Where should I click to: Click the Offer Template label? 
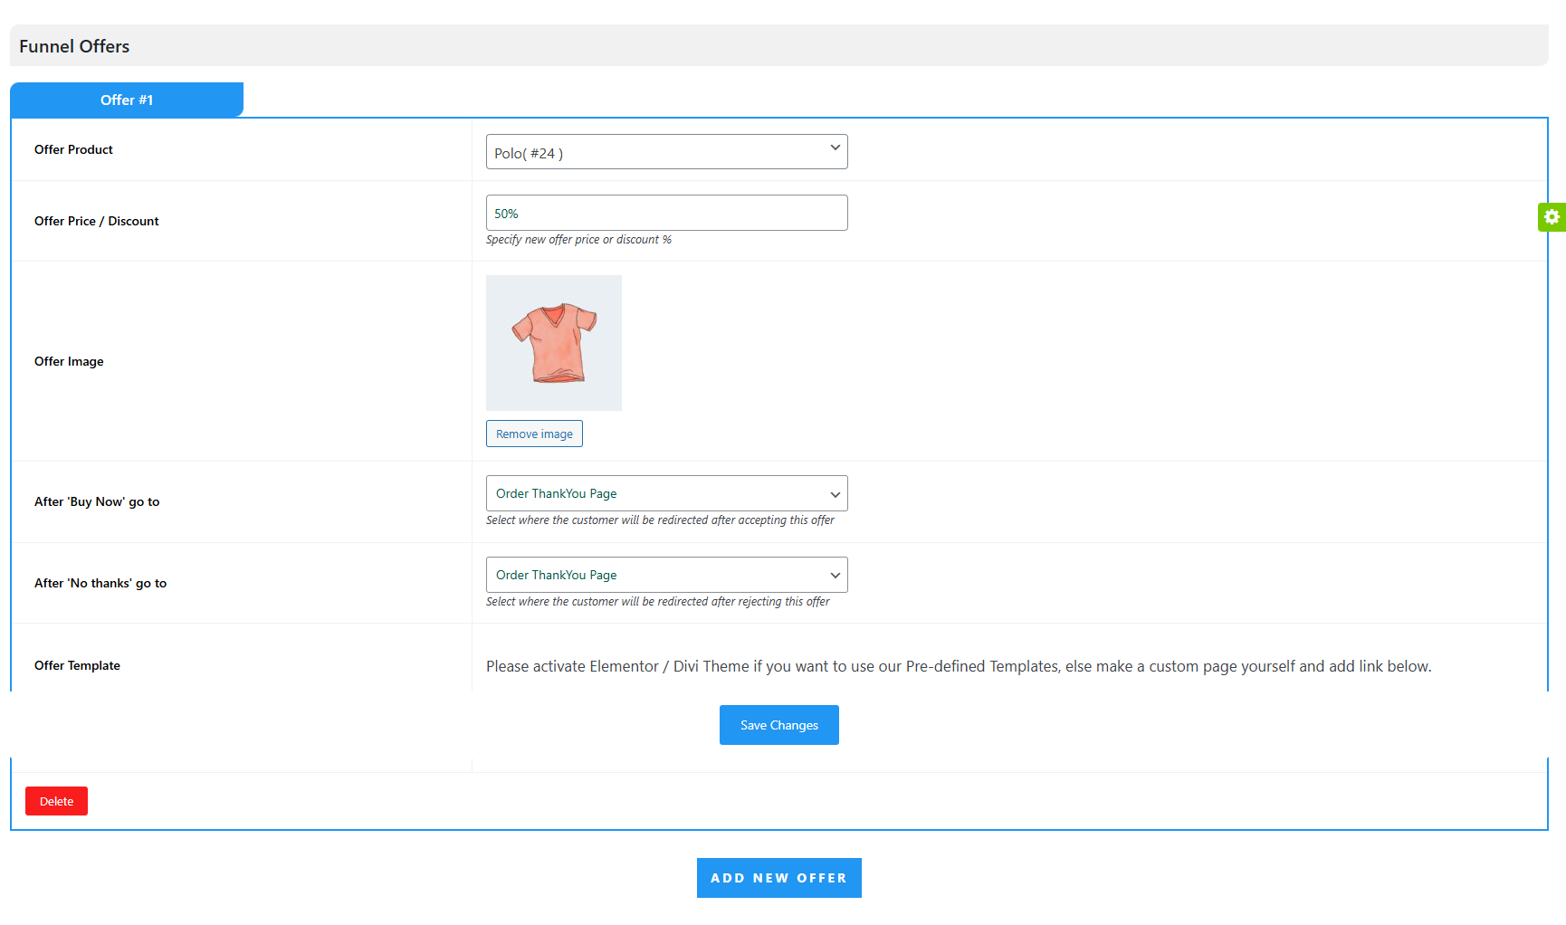coord(77,665)
